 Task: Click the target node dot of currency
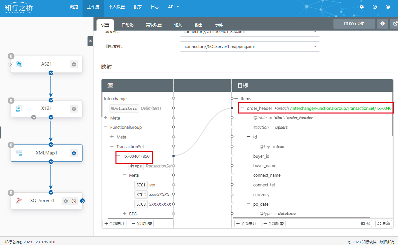[232, 194]
